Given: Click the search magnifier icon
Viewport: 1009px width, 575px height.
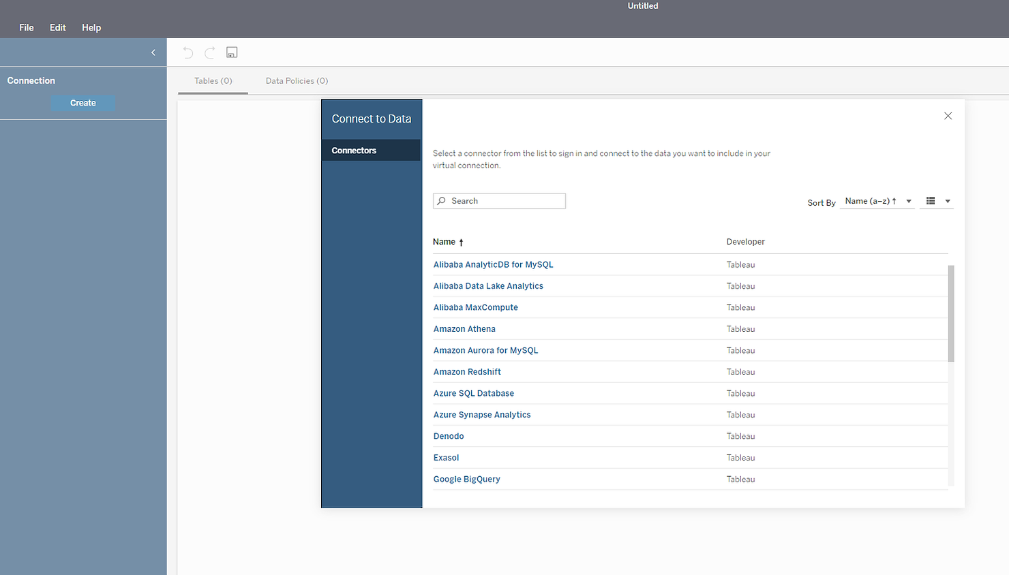Looking at the screenshot, I should (x=442, y=201).
